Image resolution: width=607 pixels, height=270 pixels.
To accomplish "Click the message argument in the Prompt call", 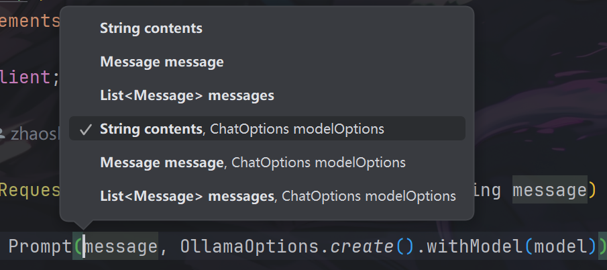I will click(x=121, y=246).
